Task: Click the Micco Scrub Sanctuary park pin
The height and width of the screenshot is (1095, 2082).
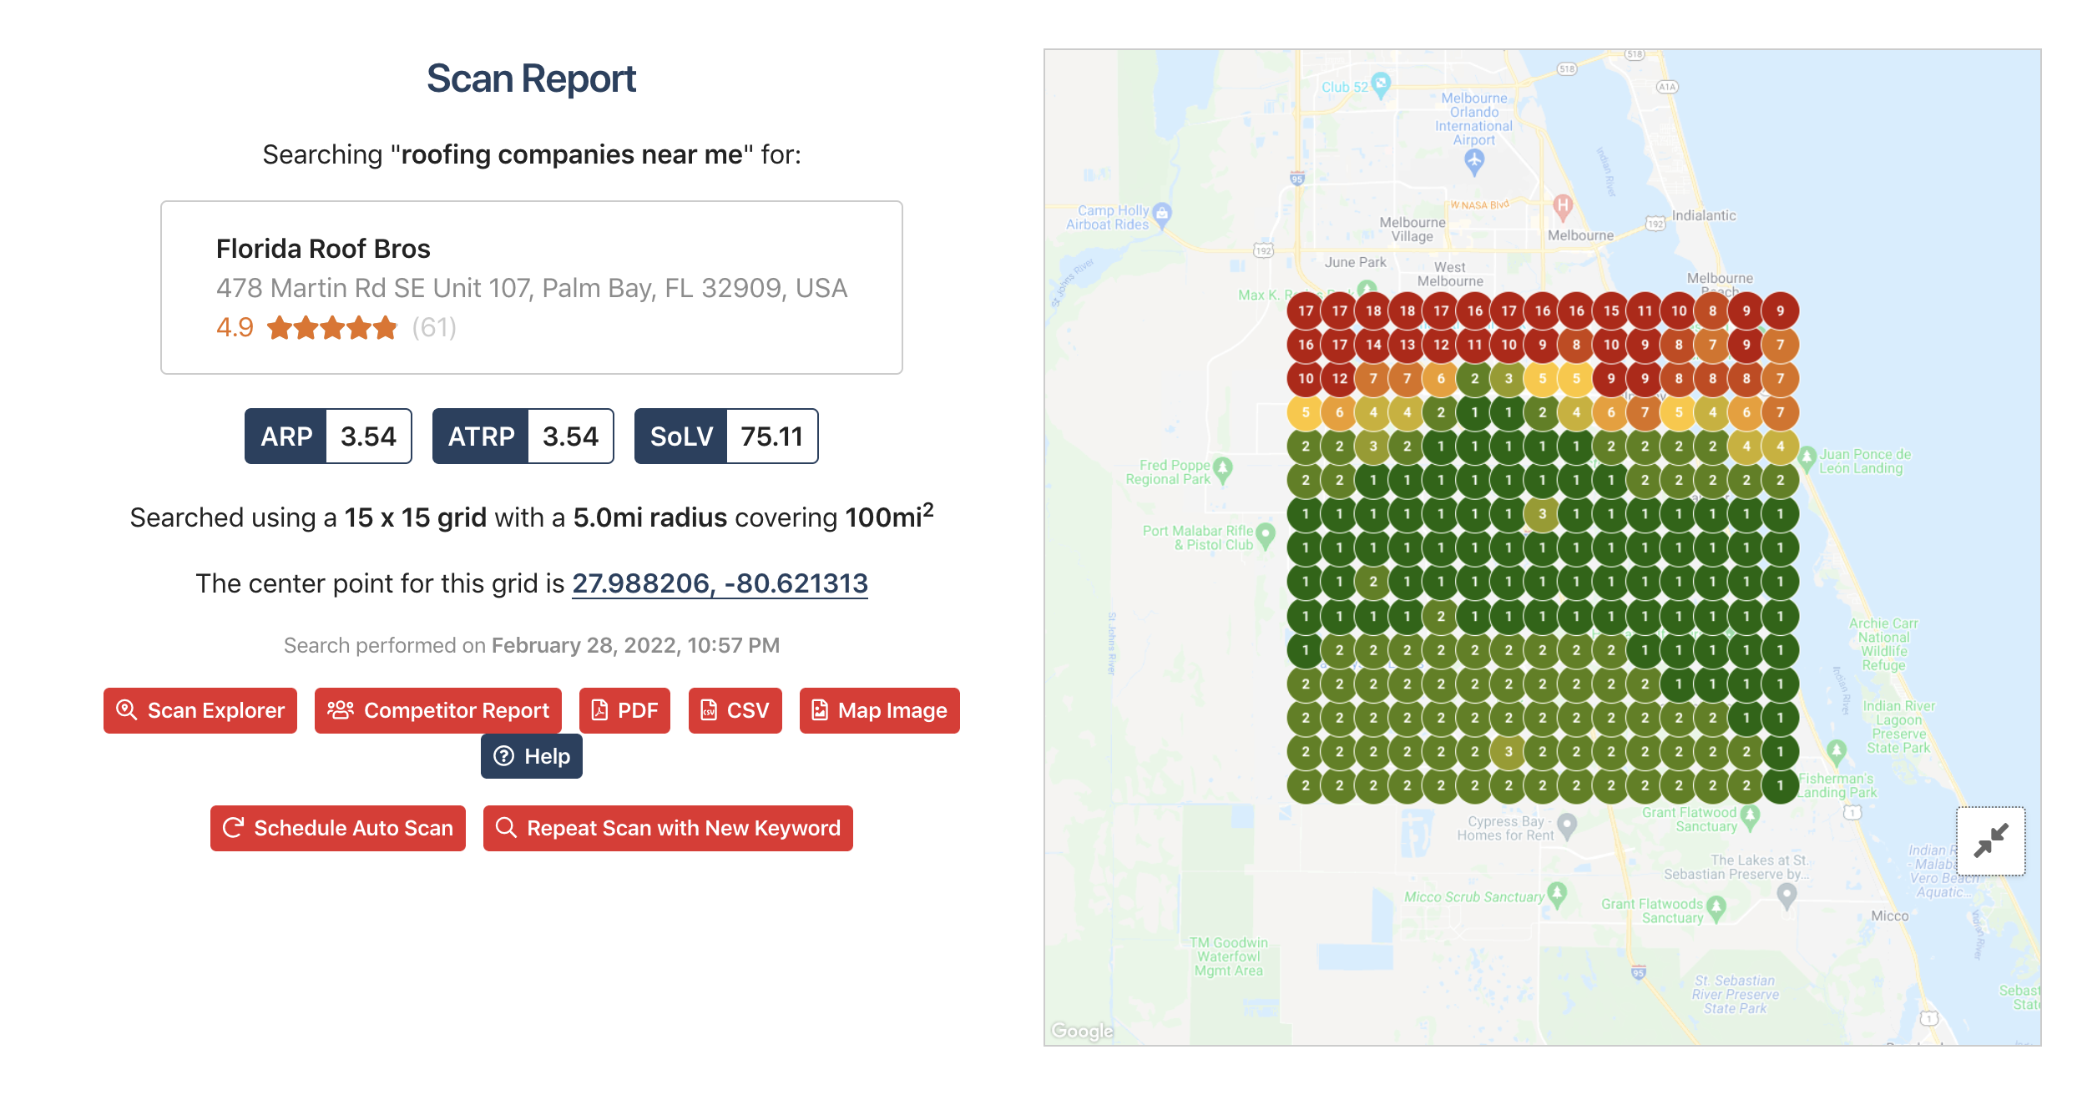Action: pyautogui.click(x=1557, y=895)
